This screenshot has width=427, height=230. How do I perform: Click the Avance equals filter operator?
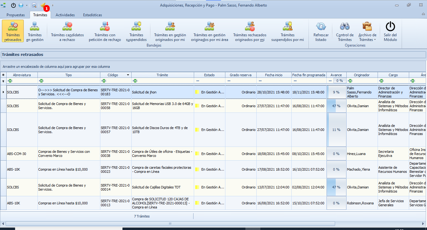(x=330, y=81)
